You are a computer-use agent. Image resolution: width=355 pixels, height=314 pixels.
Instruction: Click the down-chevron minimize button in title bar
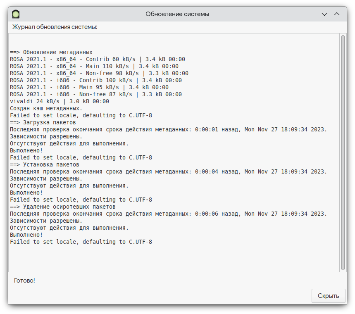(x=324, y=14)
